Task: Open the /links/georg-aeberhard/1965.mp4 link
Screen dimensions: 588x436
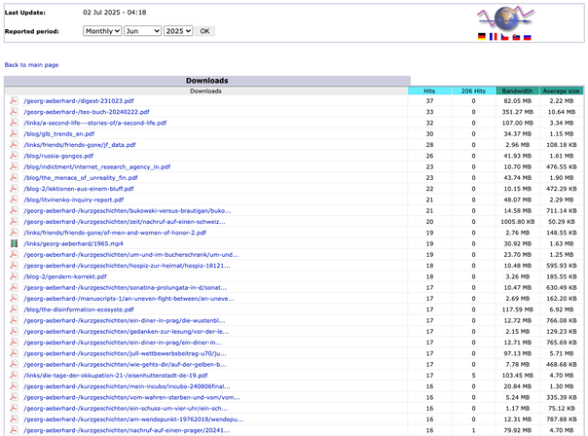Action: click(x=74, y=243)
